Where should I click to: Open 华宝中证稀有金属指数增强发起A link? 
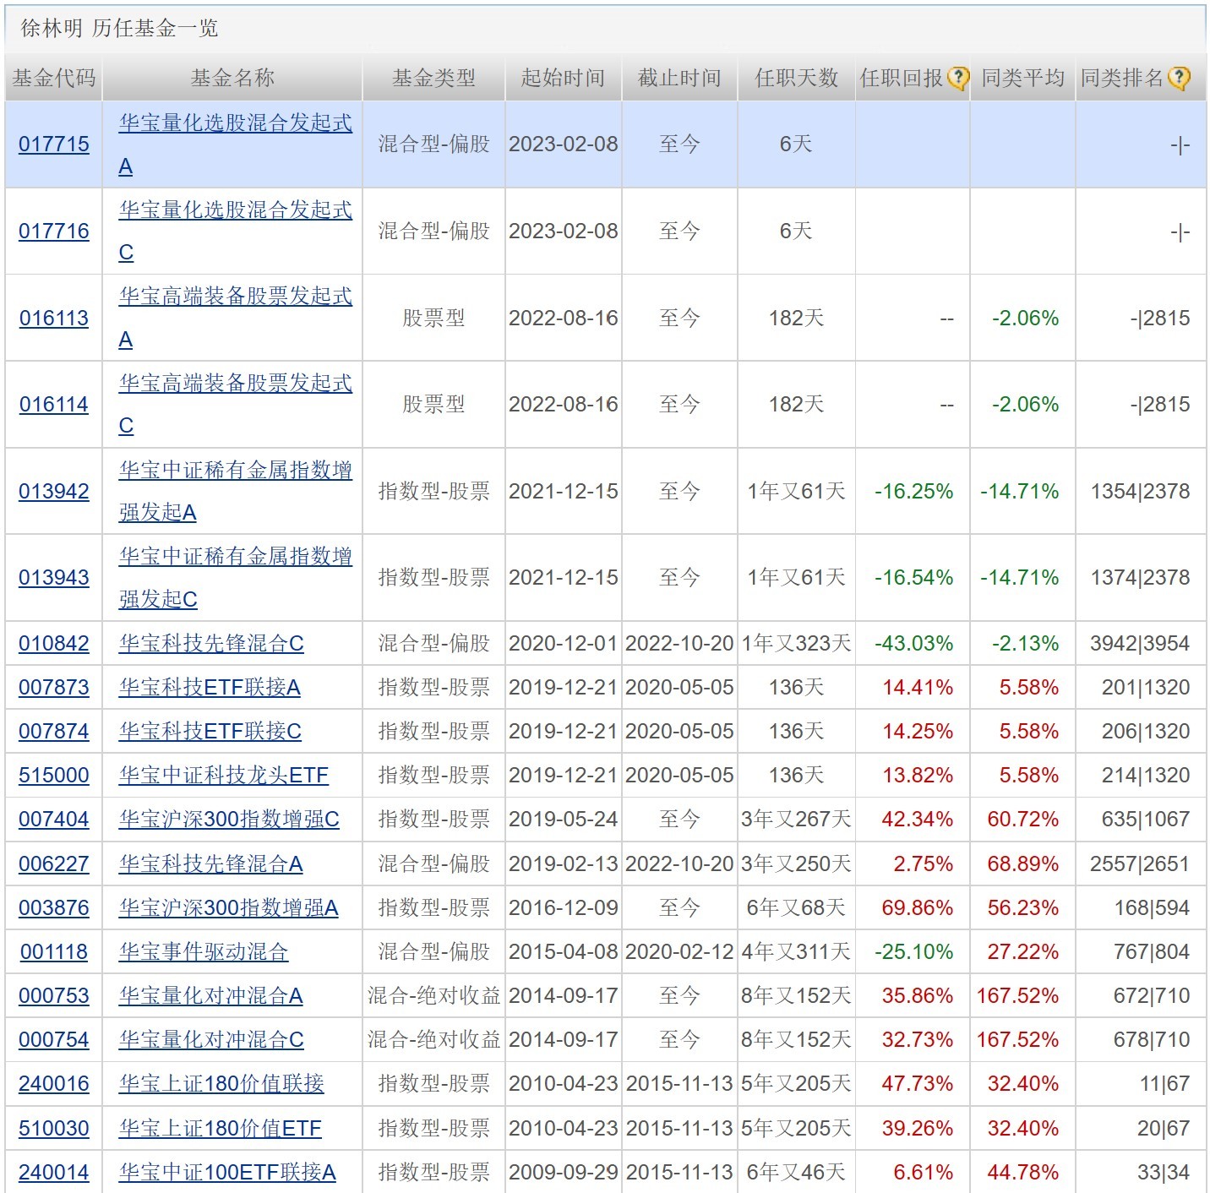pyautogui.click(x=235, y=492)
